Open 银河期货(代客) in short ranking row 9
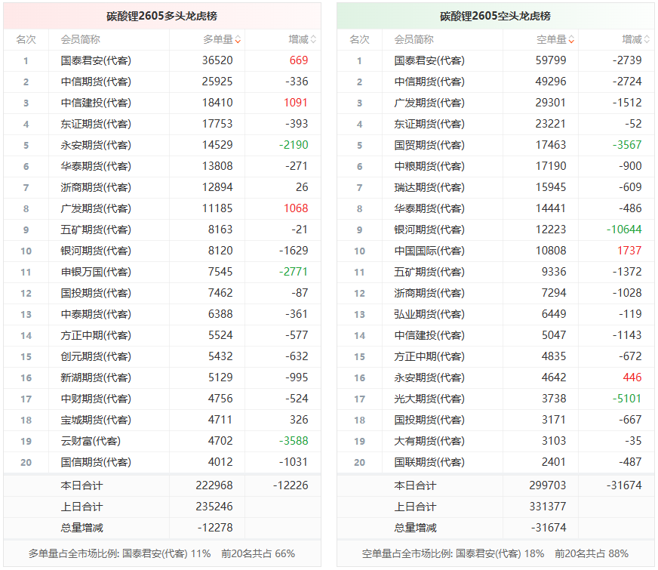658x570 pixels. tap(429, 230)
